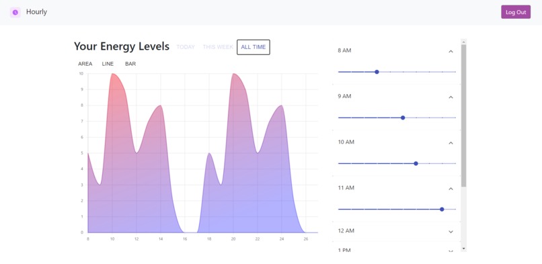
Task: Click the hour list vertical scrollbar thumb
Action: tap(463, 116)
